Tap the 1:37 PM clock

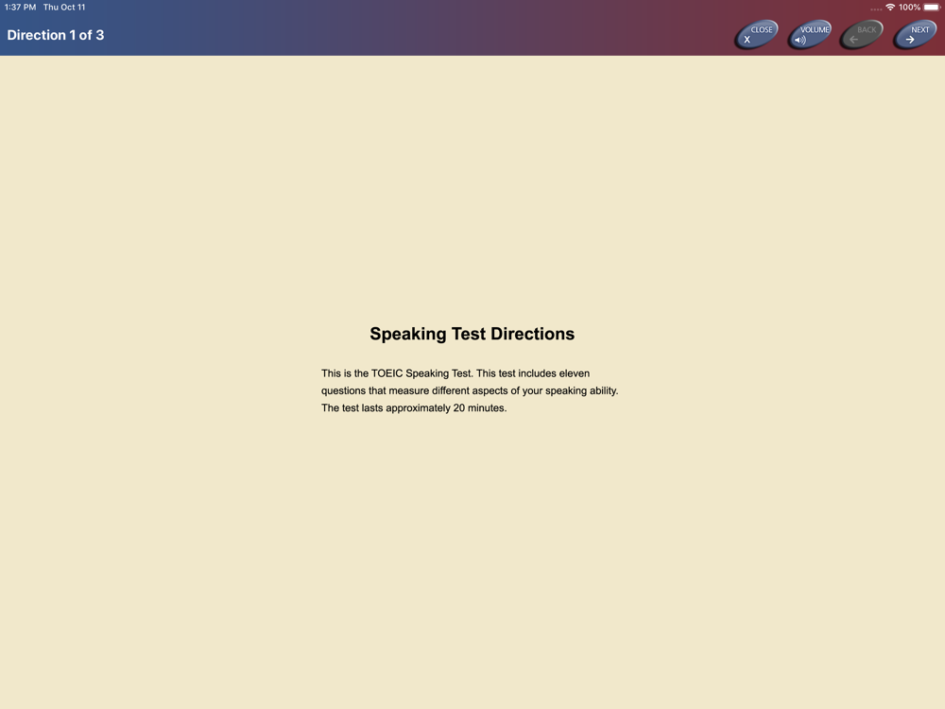[20, 8]
